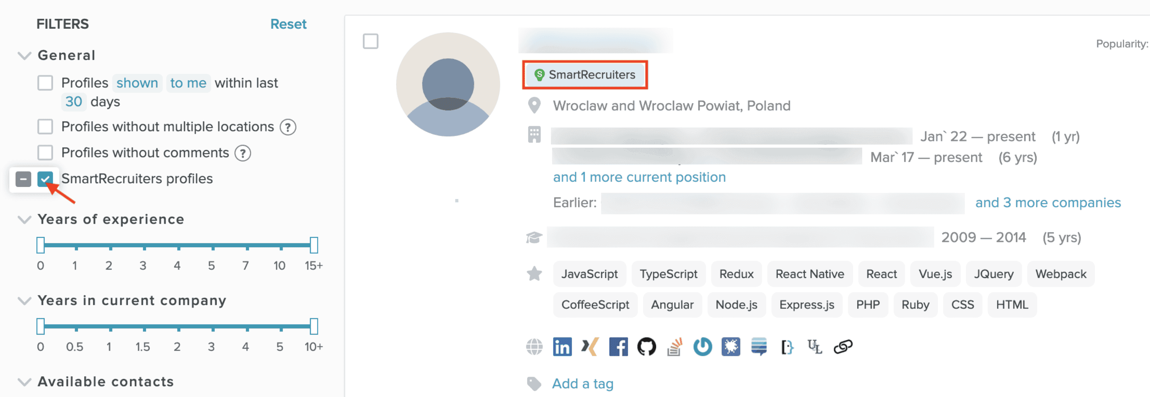Click the Years in current company slider left handle
Image resolution: width=1150 pixels, height=397 pixels.
pos(41,326)
